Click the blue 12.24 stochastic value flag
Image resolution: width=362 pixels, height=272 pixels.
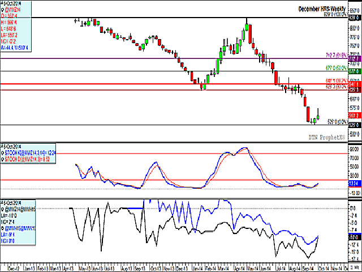pyautogui.click(x=355, y=184)
